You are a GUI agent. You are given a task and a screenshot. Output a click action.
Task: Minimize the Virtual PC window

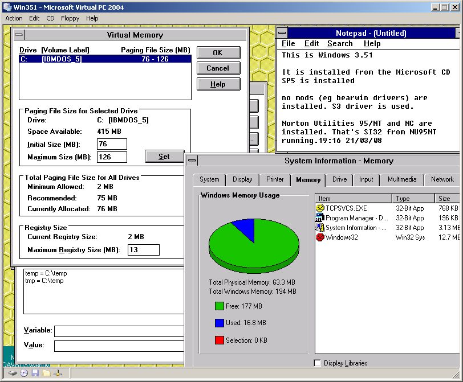(x=434, y=7)
